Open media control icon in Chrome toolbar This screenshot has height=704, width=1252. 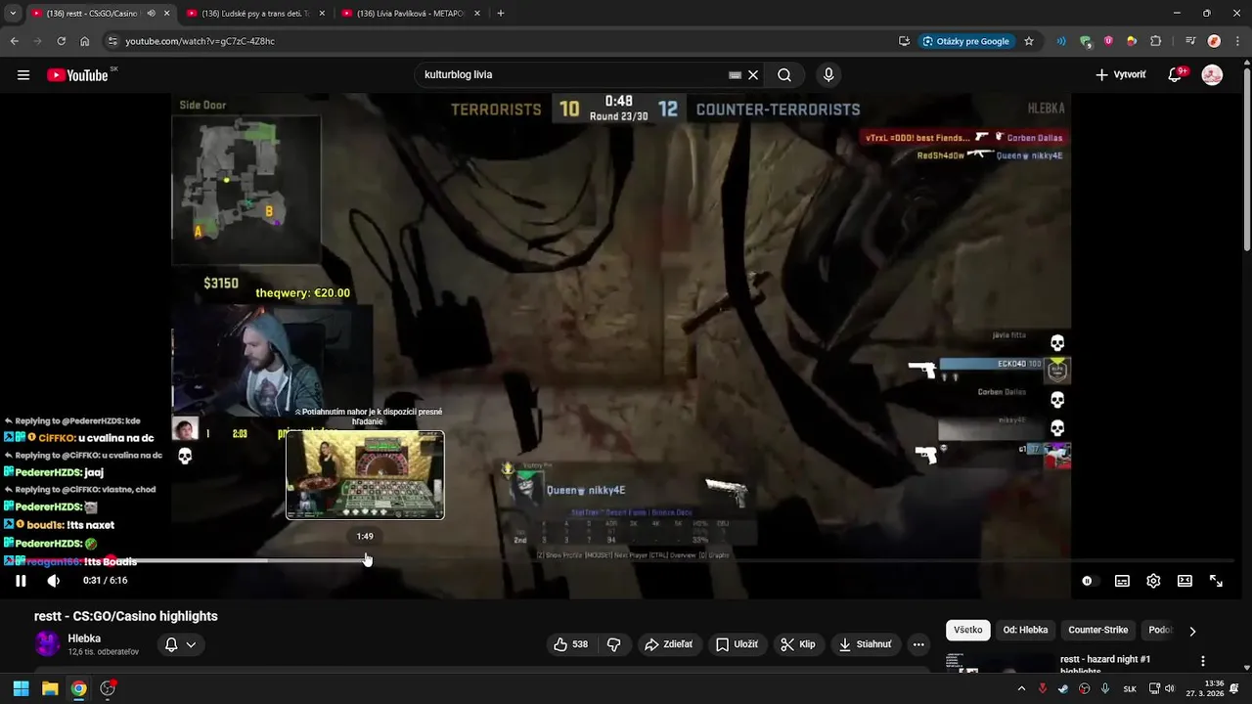click(x=1189, y=41)
